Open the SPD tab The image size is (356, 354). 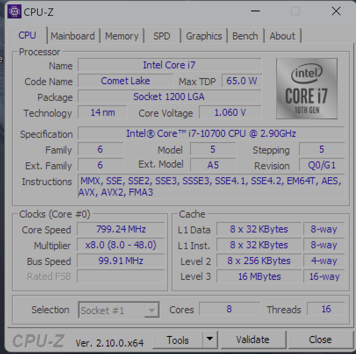click(x=162, y=36)
